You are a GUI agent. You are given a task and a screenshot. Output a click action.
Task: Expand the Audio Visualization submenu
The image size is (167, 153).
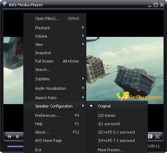(55, 88)
